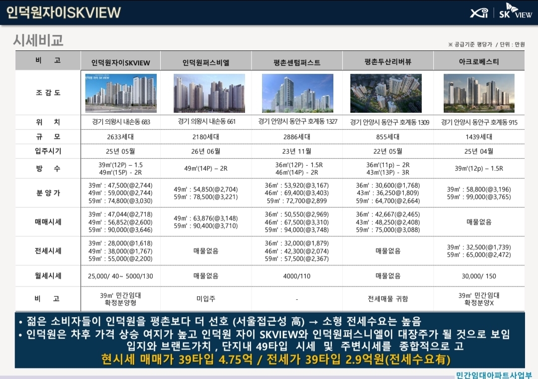Select monthly rent 25,000/ 40~ 5000/130
The height and width of the screenshot is (379, 538).
(x=120, y=276)
